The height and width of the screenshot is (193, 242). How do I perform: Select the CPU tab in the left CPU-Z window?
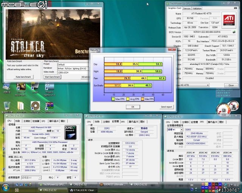(9, 121)
